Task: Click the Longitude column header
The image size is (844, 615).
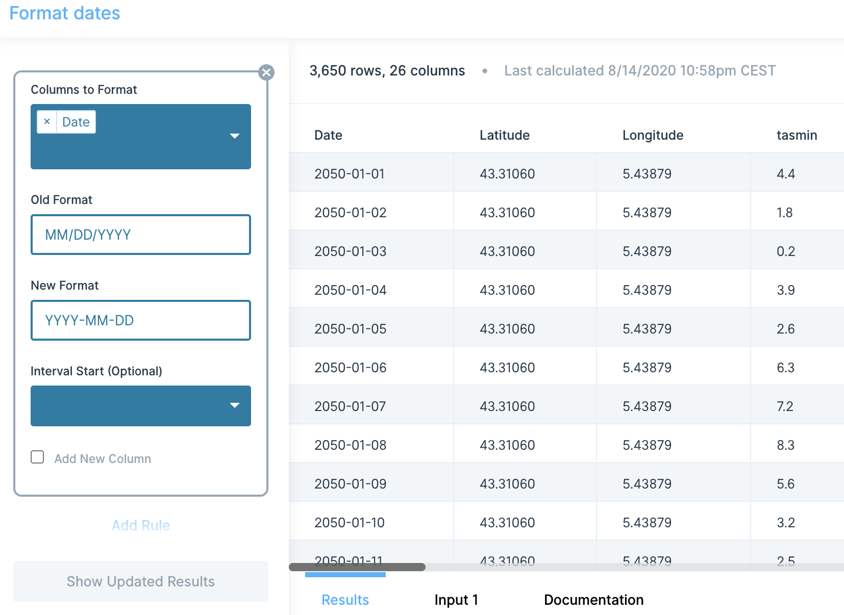Action: [x=653, y=135]
